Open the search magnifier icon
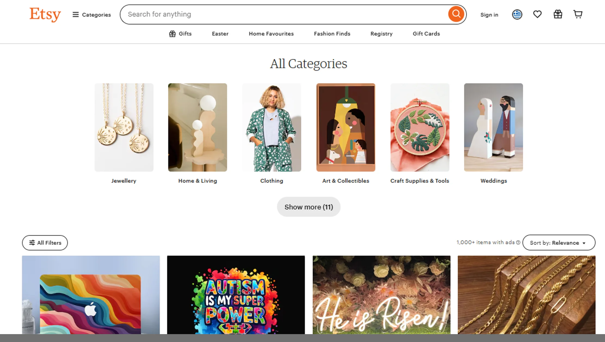This screenshot has height=342, width=605. [456, 14]
